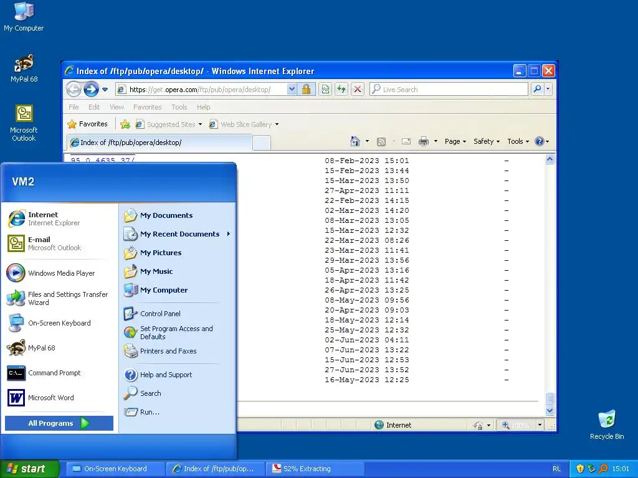The image size is (638, 478).
Task: Select the Index of /ftp/pub/opera/desktop/ tab
Action: tap(159, 143)
